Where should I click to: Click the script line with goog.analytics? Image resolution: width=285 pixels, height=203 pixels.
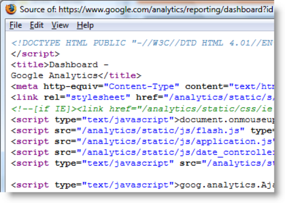pyautogui.click(x=142, y=185)
